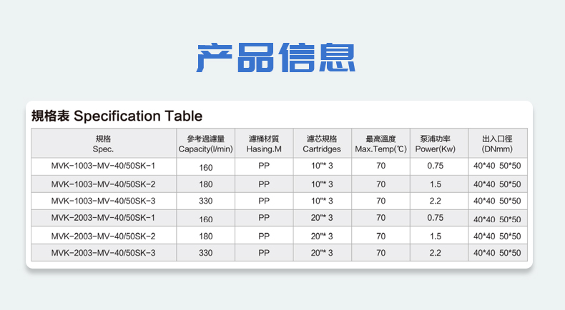Viewport: 565px width, 310px height.
Task: Select the MVK-1003-MV-40/50SK-1 spec cell
Action: pyautogui.click(x=103, y=166)
